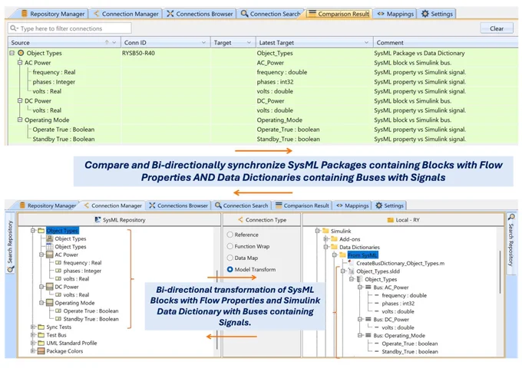This screenshot has height=368, width=522.
Task: Click Settings gear icon in upper window
Action: tap(425, 14)
